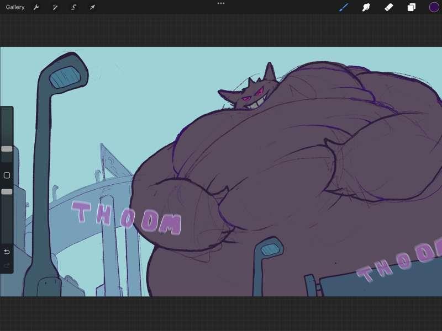The height and width of the screenshot is (331, 442).
Task: Open the Gallery
Action: click(15, 7)
